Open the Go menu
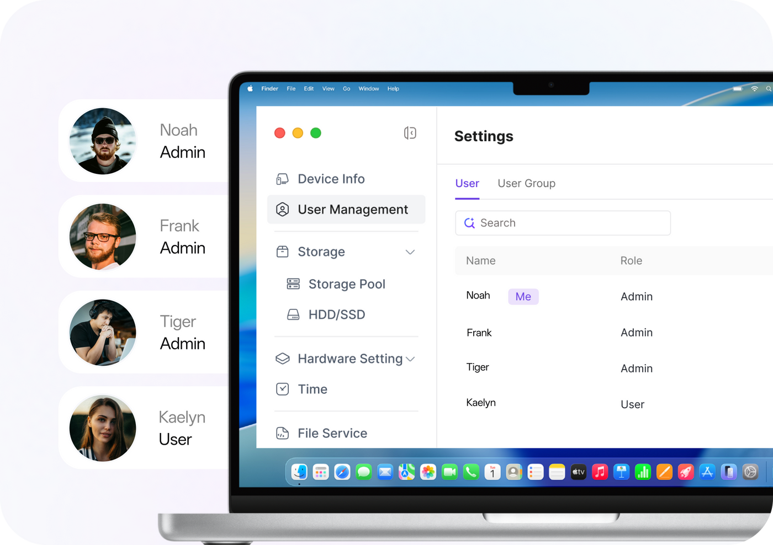 (x=347, y=88)
